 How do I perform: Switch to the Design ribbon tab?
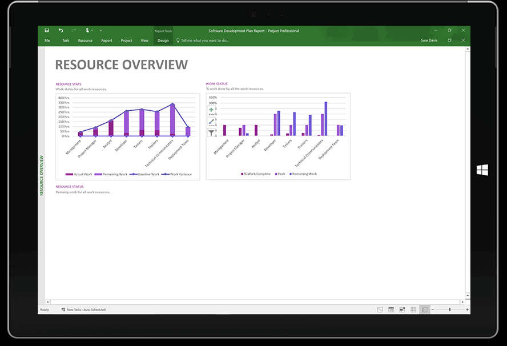[163, 40]
